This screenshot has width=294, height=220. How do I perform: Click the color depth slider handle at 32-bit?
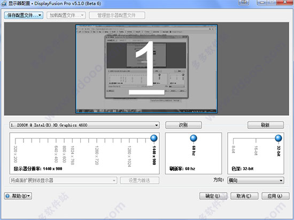click(278, 138)
